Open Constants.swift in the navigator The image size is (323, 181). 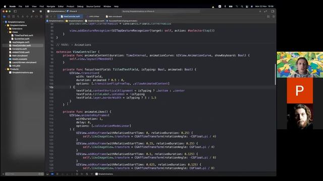pos(18,49)
